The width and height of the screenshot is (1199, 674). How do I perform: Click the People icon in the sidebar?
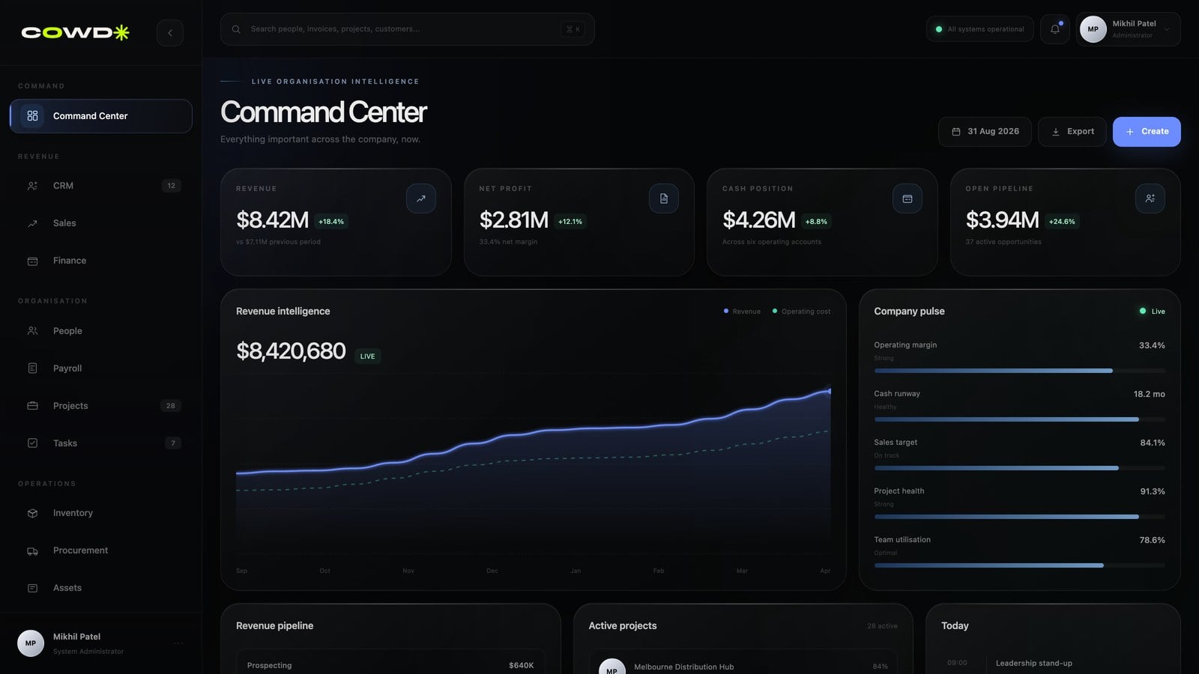tap(32, 331)
